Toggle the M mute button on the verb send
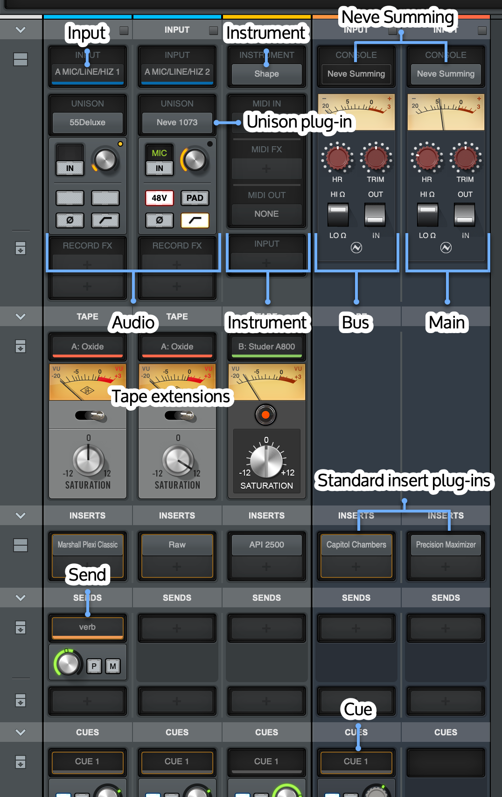The width and height of the screenshot is (502, 797). tap(113, 666)
